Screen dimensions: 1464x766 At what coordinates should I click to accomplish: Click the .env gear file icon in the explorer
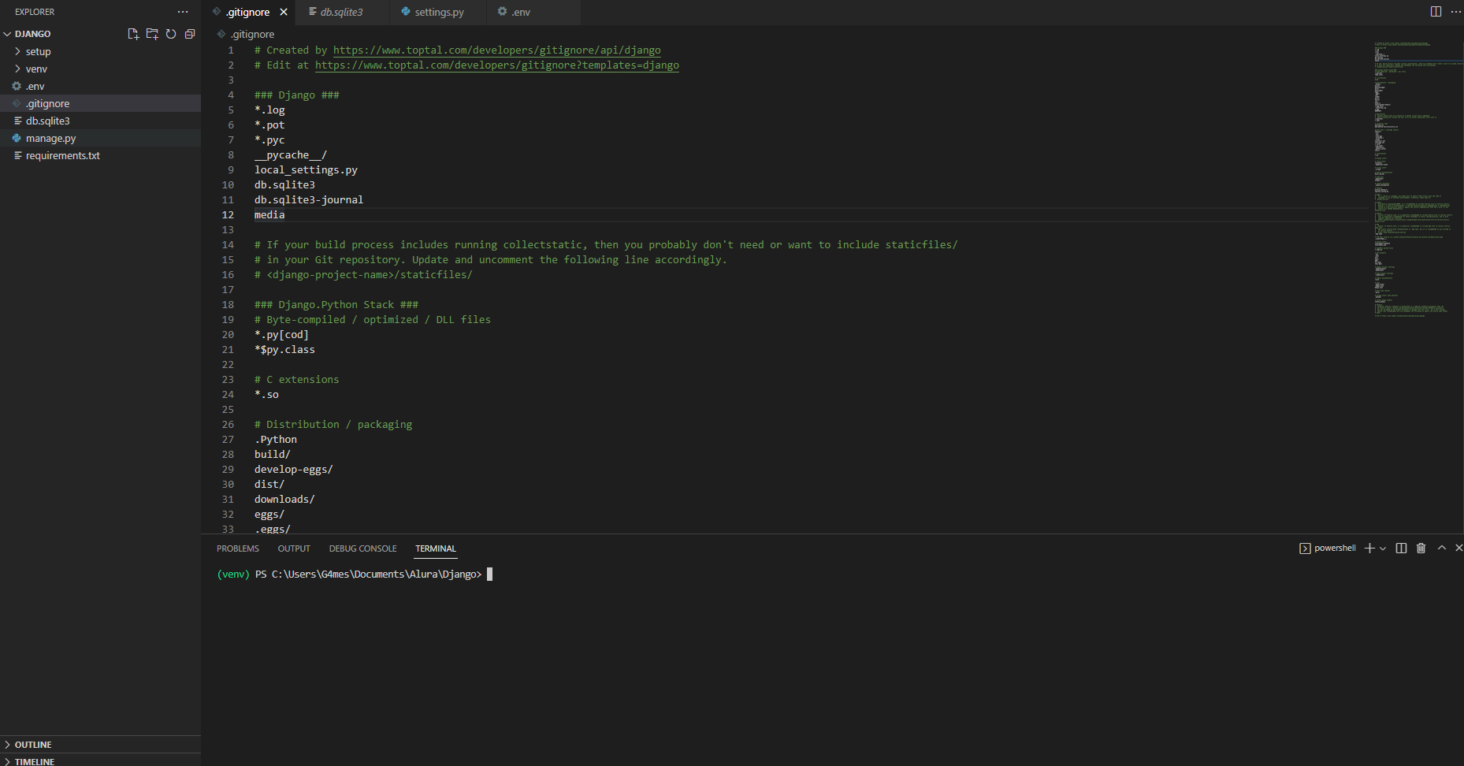pos(17,86)
